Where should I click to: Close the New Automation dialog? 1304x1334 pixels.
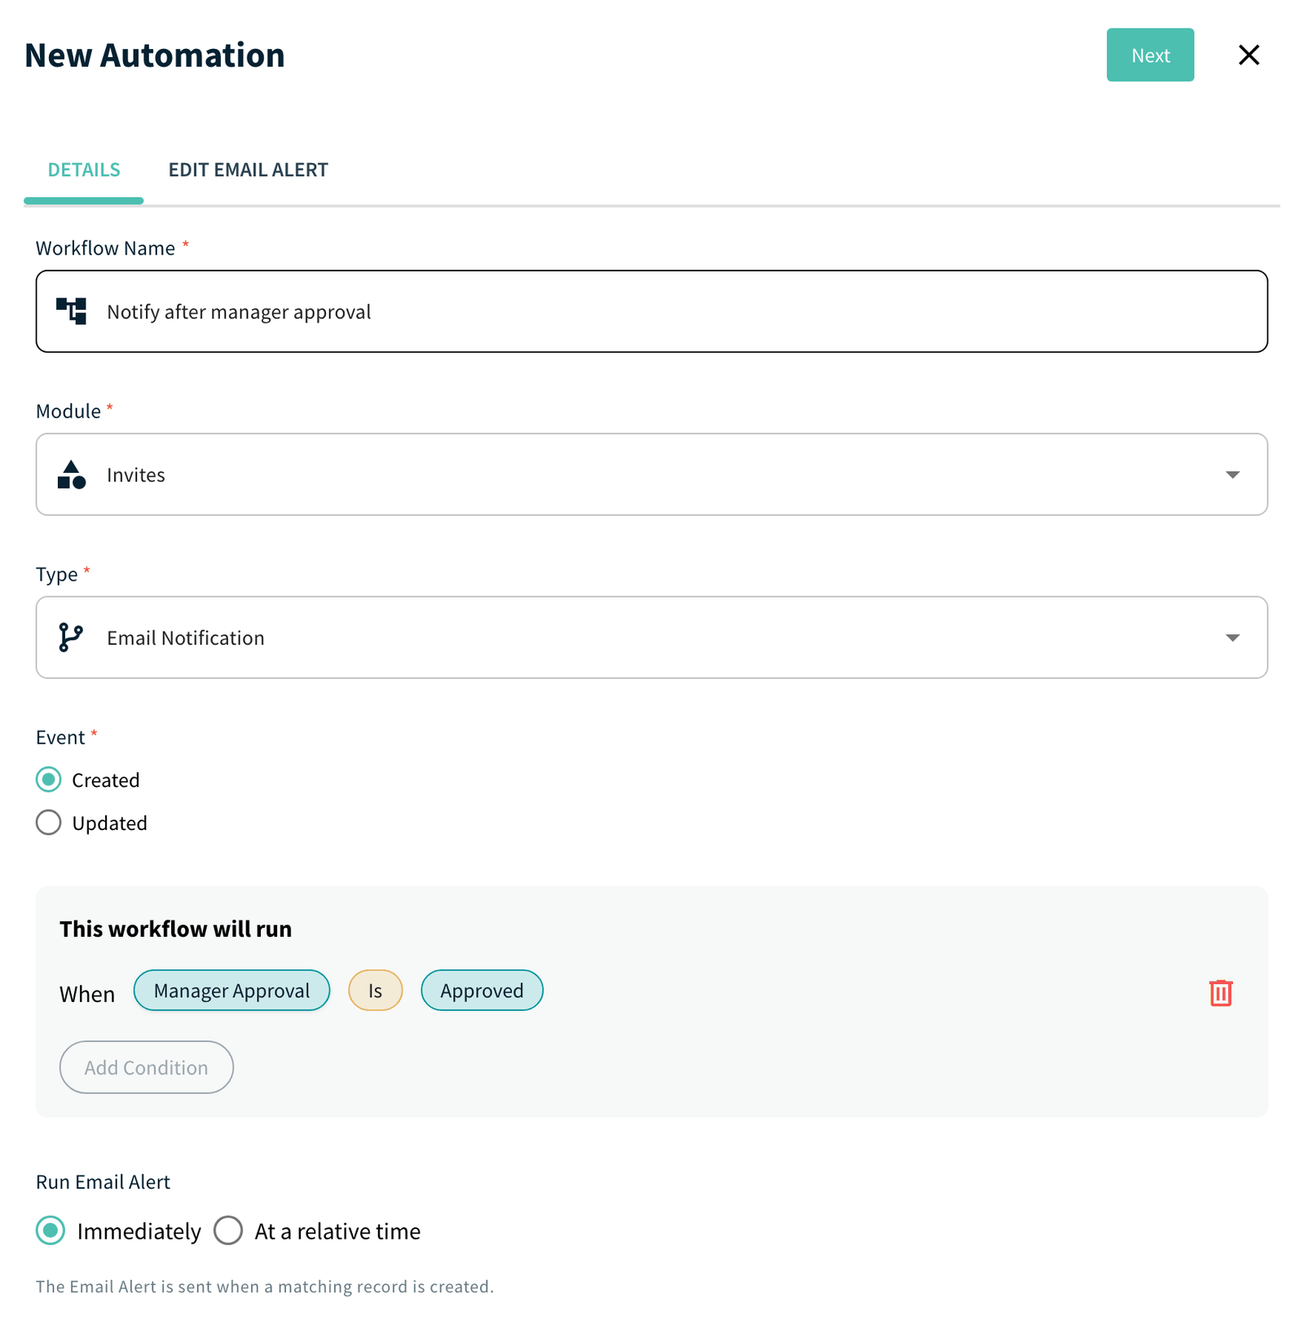click(1249, 55)
